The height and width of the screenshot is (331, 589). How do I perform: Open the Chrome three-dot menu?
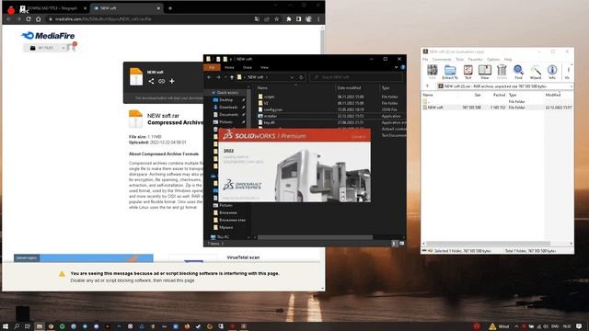(x=318, y=18)
